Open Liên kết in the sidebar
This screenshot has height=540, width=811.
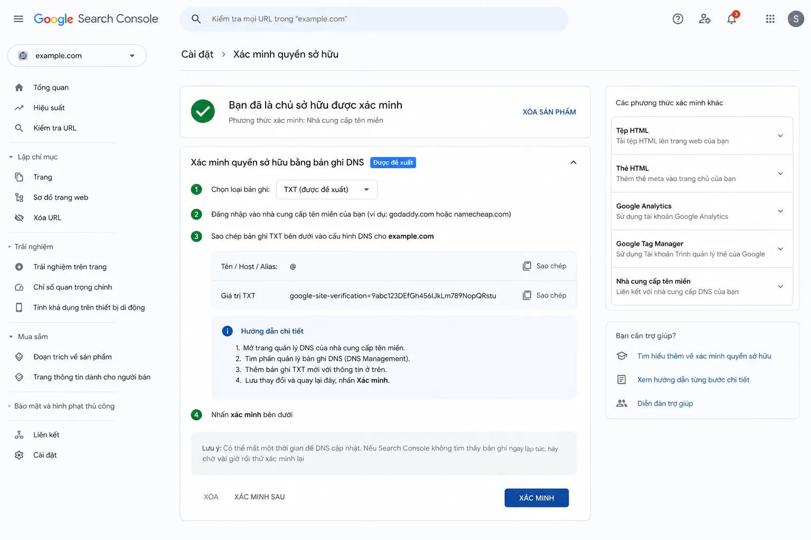46,435
